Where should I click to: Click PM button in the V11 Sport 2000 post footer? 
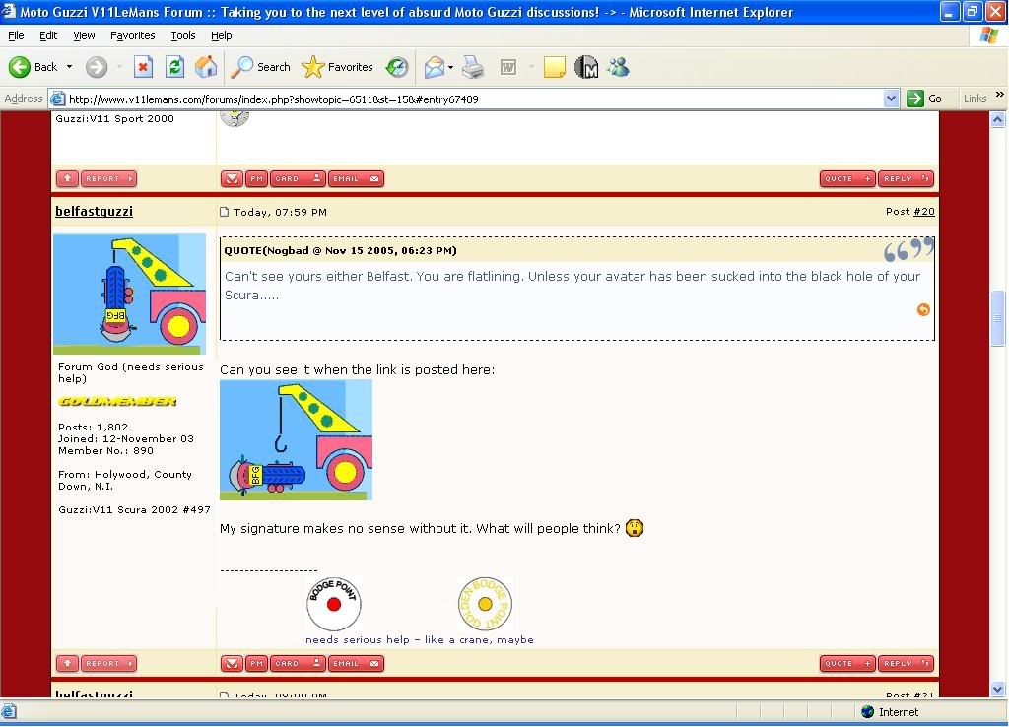click(257, 179)
